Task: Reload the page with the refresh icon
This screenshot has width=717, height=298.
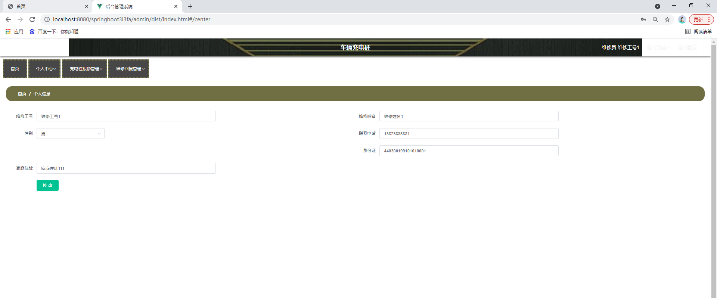Action: (x=32, y=19)
